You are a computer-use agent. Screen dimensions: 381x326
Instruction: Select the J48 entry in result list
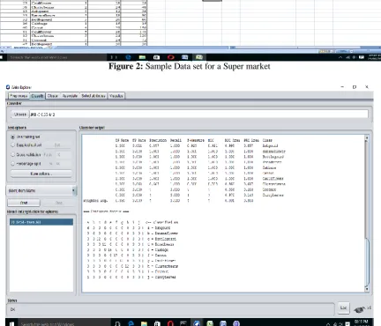tap(41, 222)
